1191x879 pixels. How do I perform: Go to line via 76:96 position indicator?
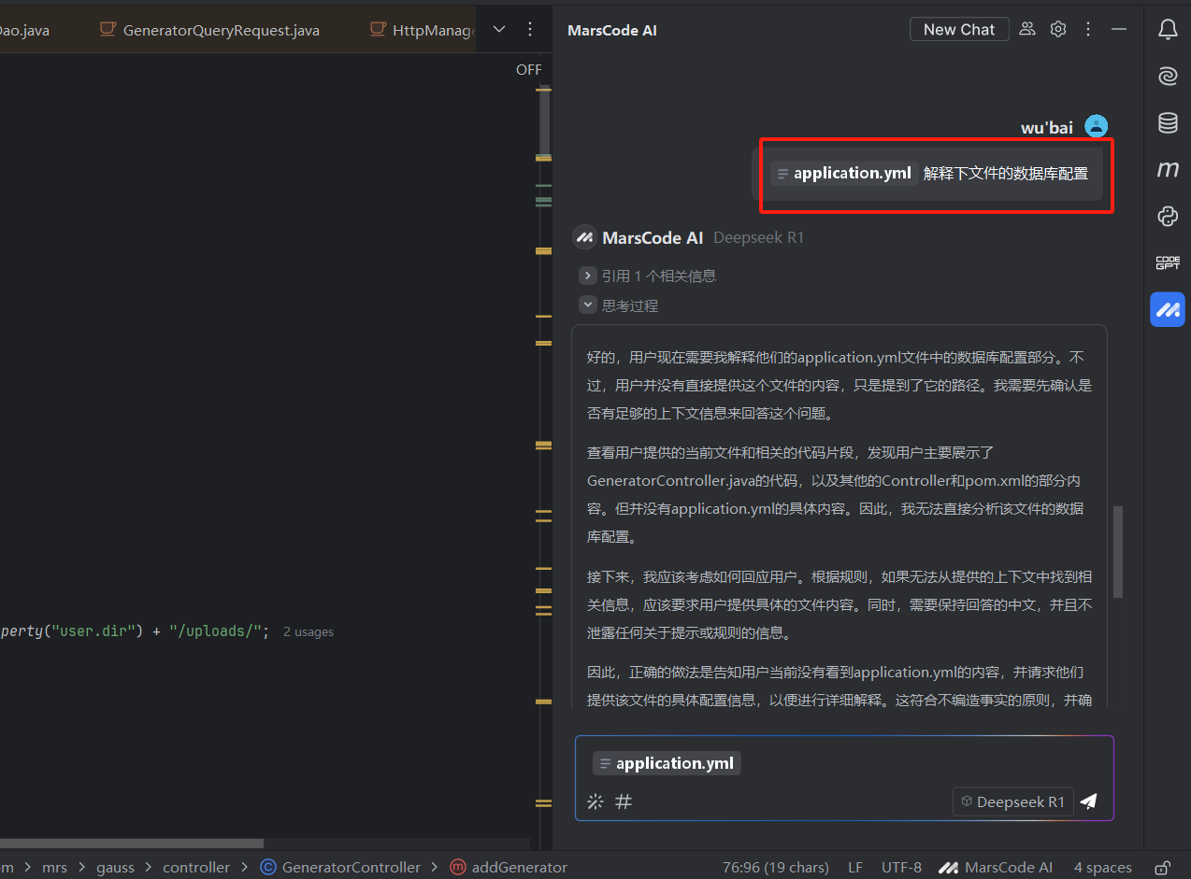(x=776, y=868)
